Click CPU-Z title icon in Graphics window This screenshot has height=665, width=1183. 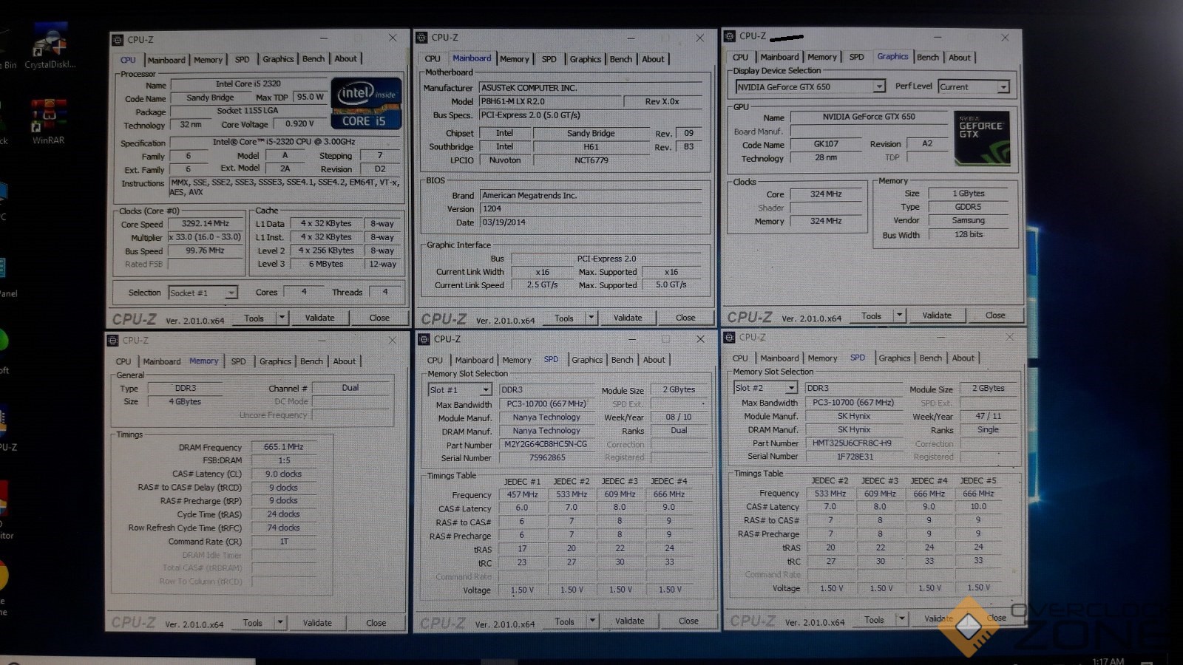(730, 35)
